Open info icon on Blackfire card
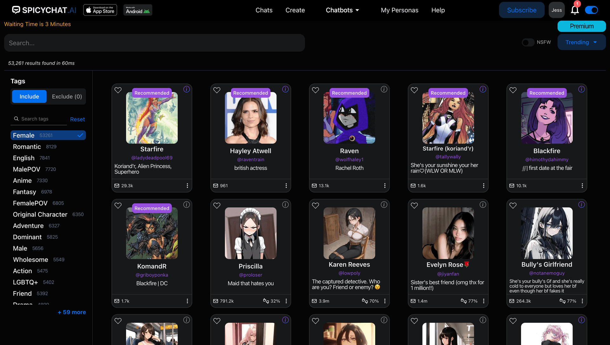Screen dimensions: 610x345 pos(581,89)
